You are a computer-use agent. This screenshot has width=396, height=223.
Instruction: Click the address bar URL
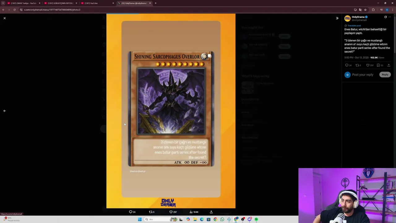tap(52, 10)
